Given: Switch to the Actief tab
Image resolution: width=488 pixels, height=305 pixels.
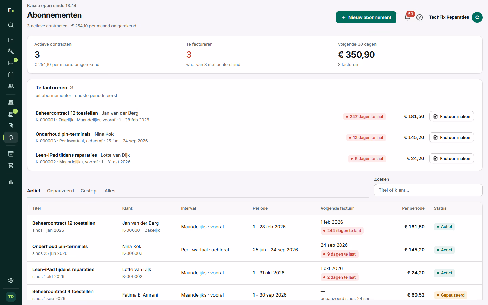Looking at the screenshot, I should tap(34, 191).
